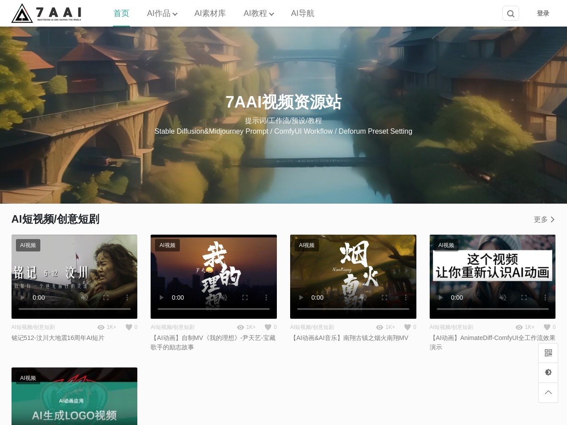
Task: Click the seek bar of the 烟火南翔 video
Action: (353, 309)
